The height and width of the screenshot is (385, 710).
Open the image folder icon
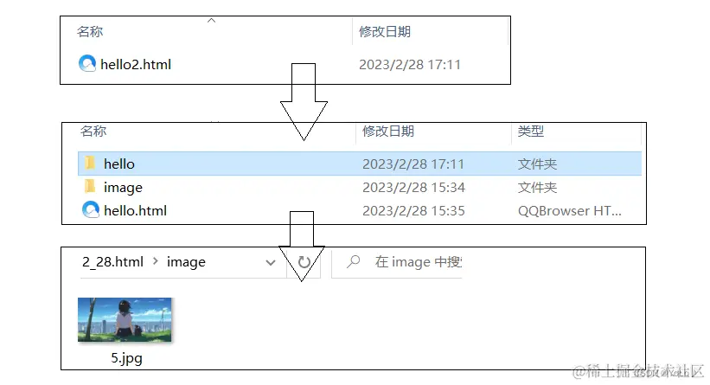[90, 187]
